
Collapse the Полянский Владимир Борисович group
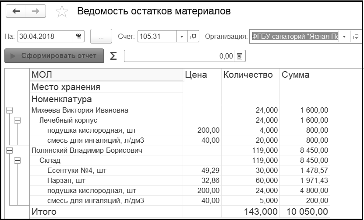click(x=9, y=150)
